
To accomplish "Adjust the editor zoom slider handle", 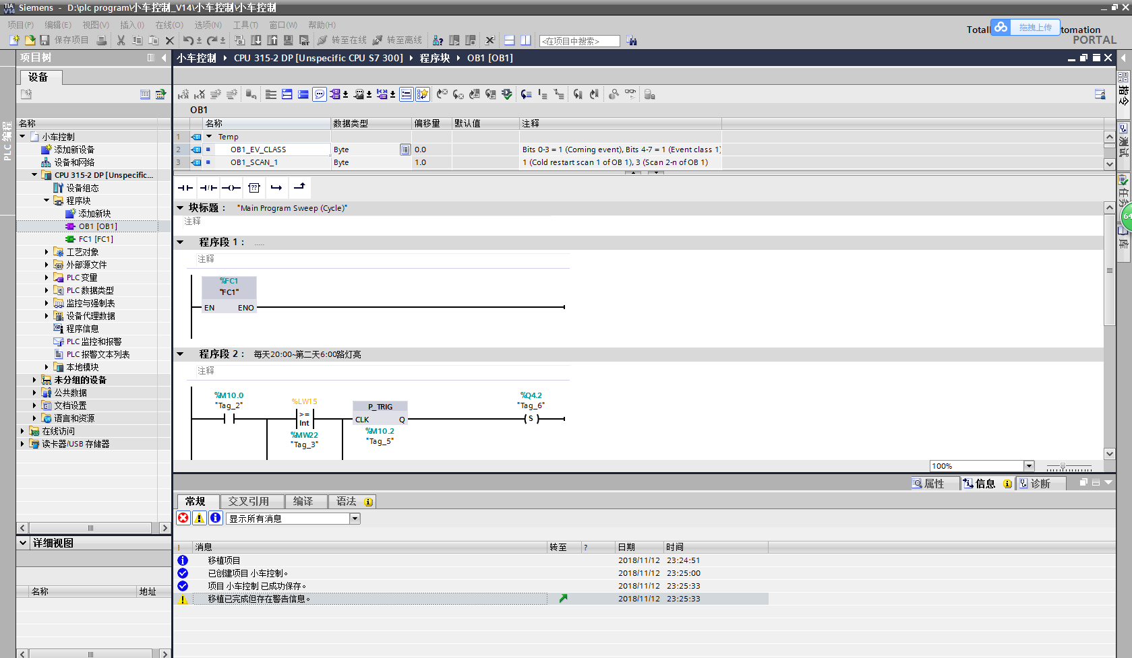I will point(1063,466).
